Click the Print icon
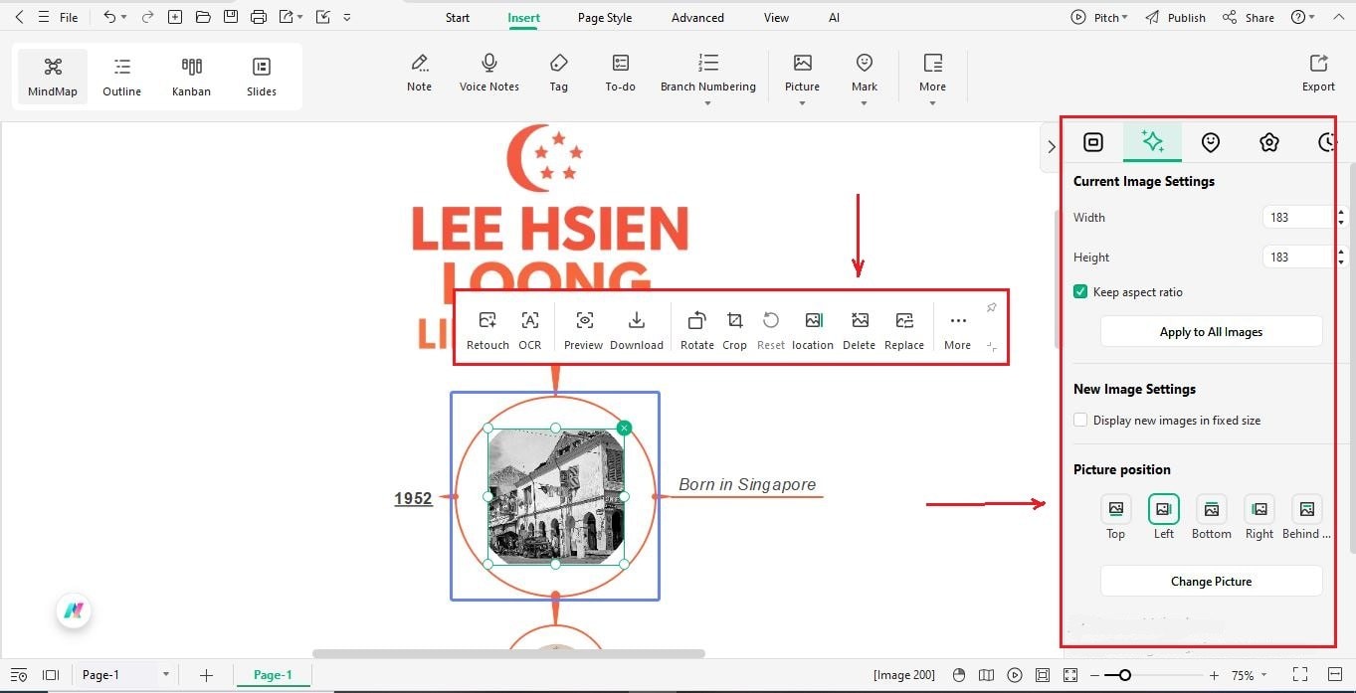 pos(259,17)
